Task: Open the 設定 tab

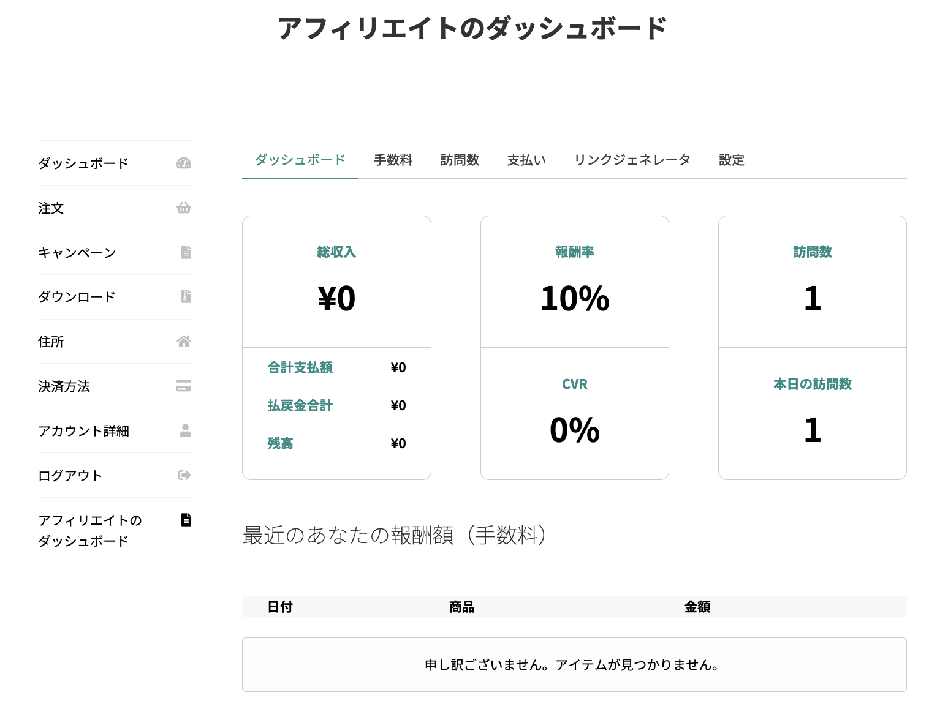Action: [731, 160]
